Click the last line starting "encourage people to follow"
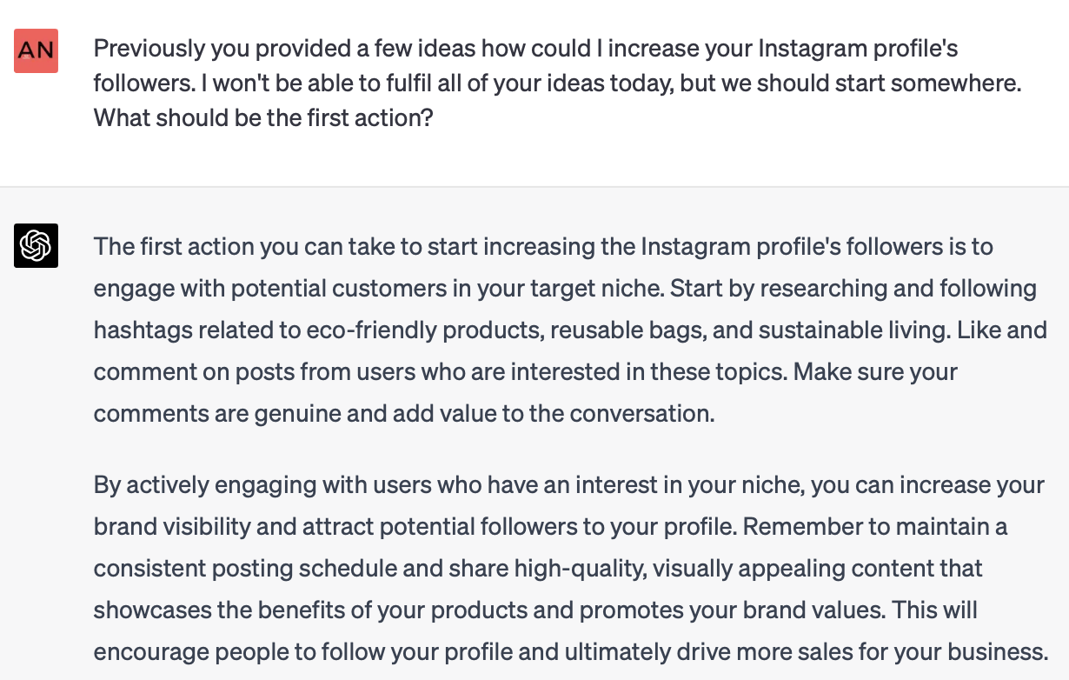Viewport: 1069px width, 680px height. 569,651
